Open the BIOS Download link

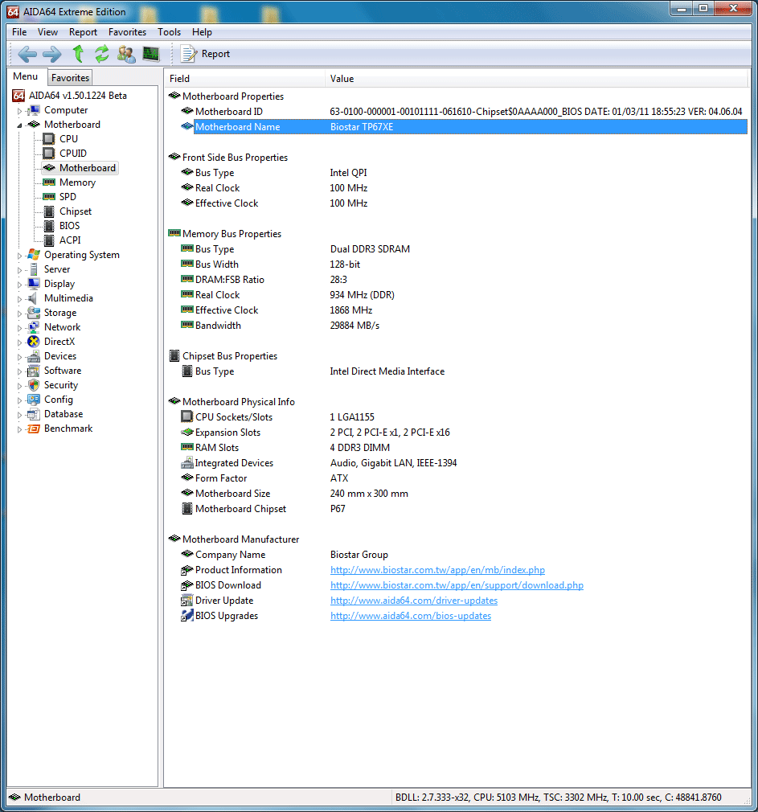pos(457,585)
